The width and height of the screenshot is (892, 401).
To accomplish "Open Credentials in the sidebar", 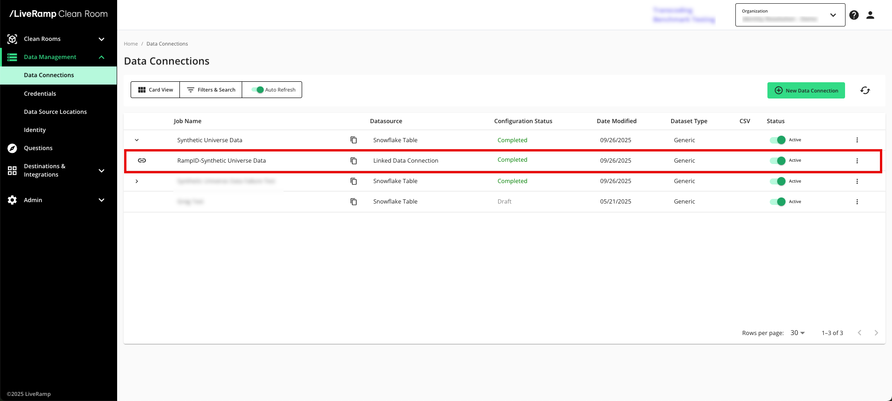I will [40, 93].
